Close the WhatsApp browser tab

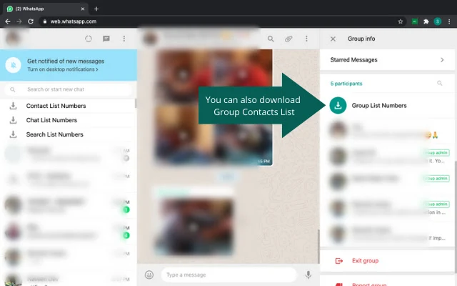83,9
